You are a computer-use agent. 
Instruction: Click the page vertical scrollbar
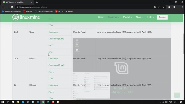[x=184, y=44]
